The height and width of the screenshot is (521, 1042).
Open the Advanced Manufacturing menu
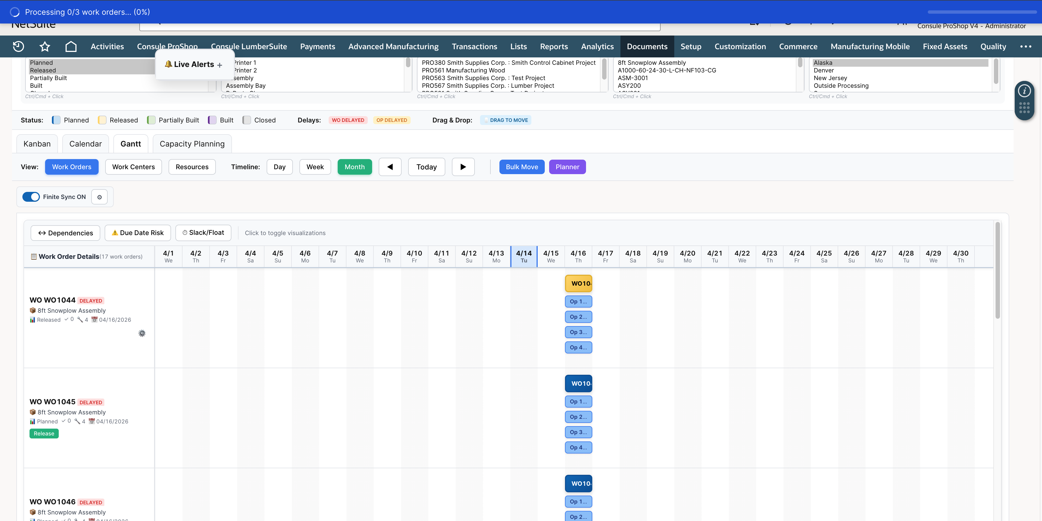[x=393, y=46]
